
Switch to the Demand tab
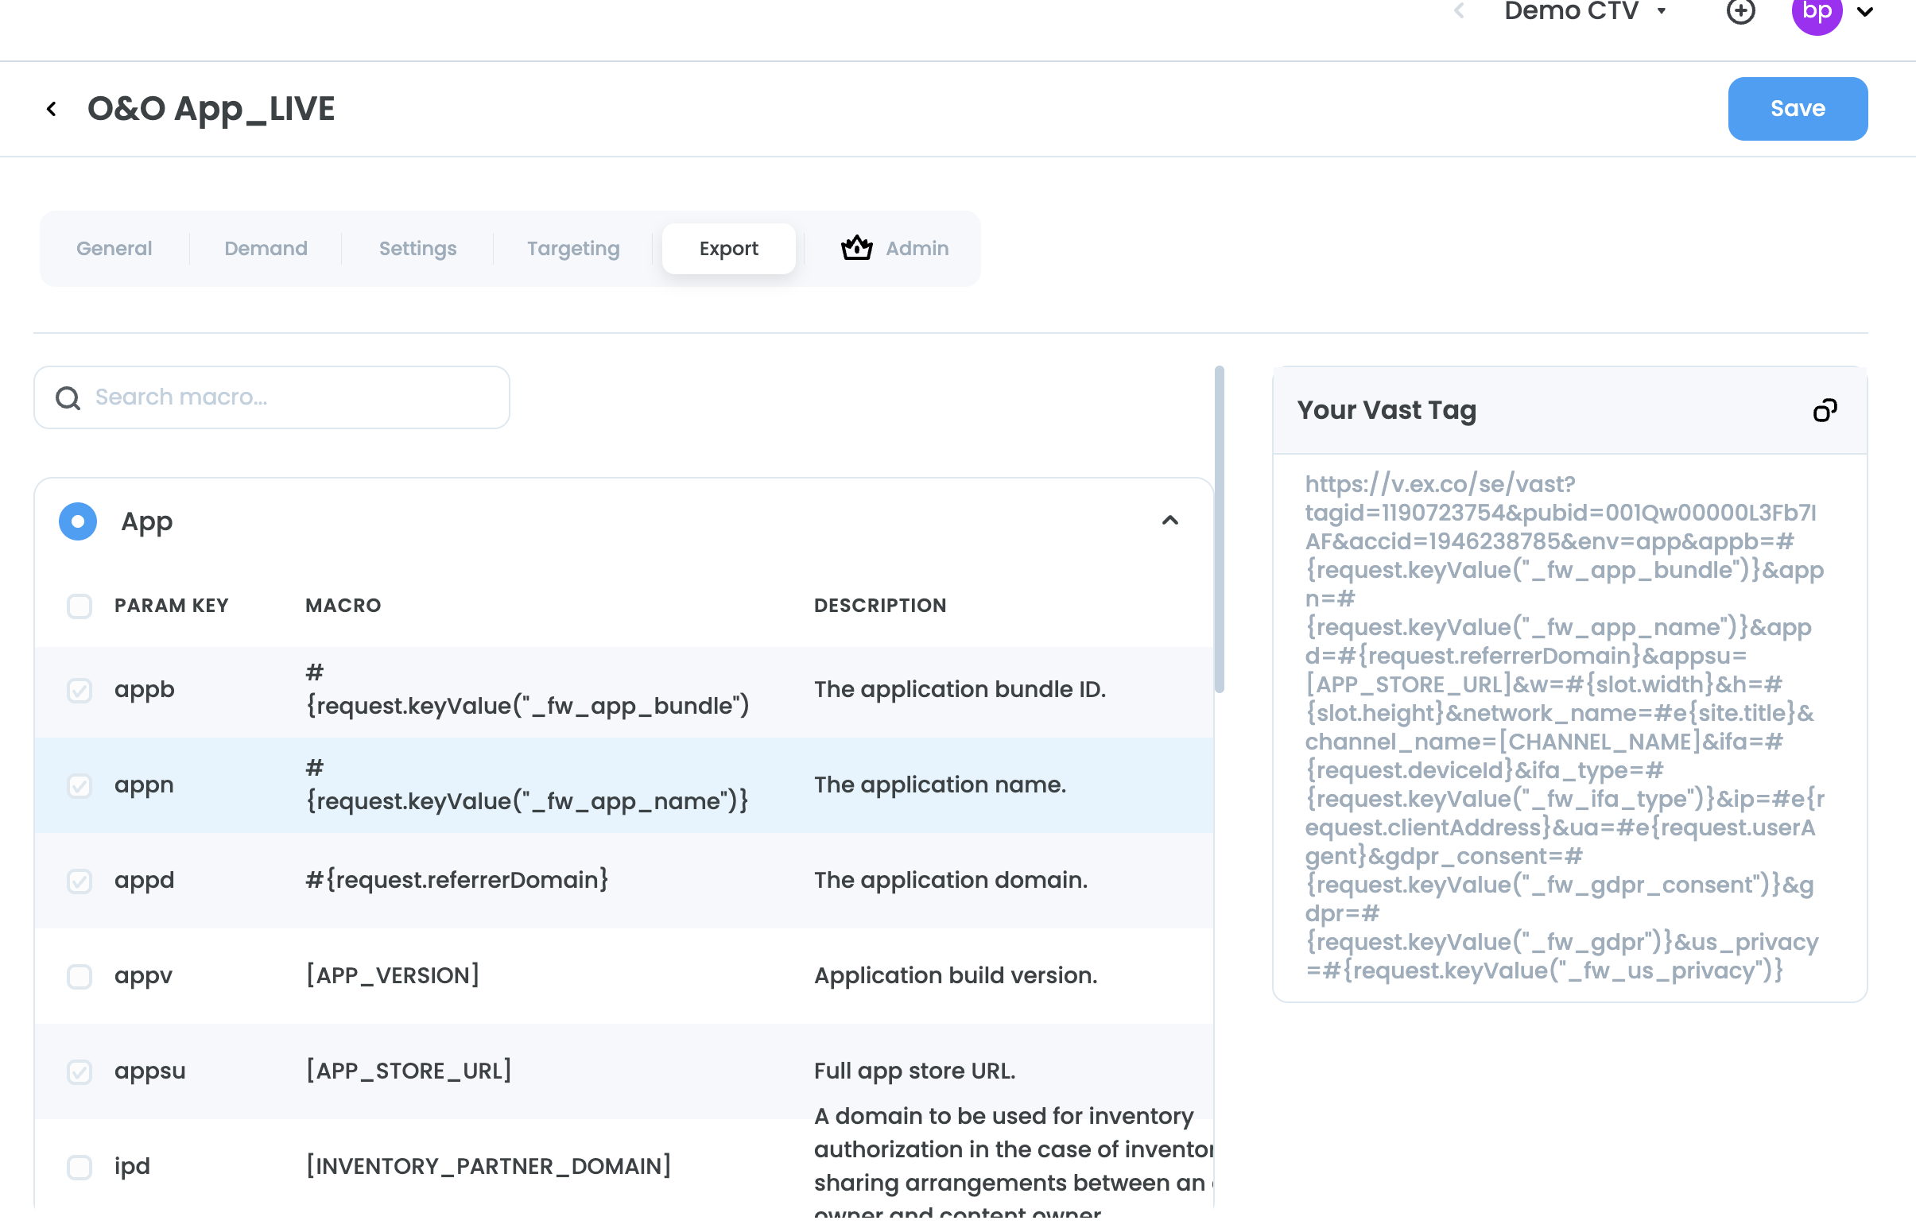coord(266,249)
